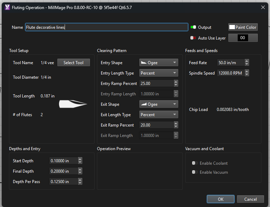The width and height of the screenshot is (270, 207).
Task: Enable the Coolant toggle
Action: [x=195, y=163]
